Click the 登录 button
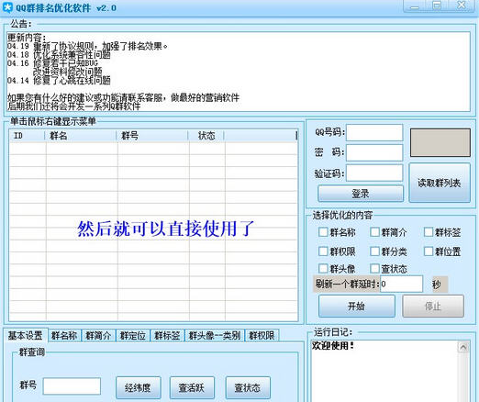The width and height of the screenshot is (479, 402). click(361, 194)
